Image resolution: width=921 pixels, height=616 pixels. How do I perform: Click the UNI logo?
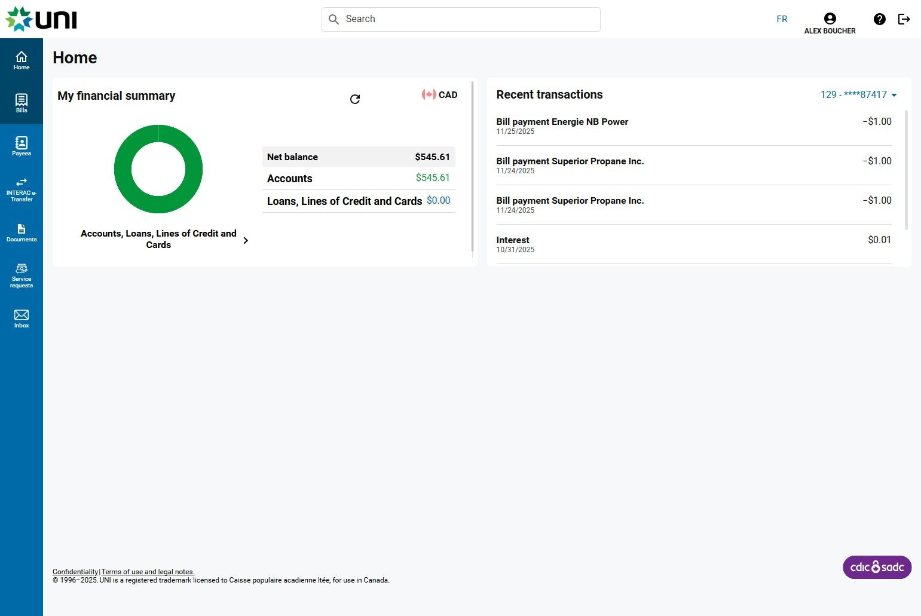[x=41, y=19]
